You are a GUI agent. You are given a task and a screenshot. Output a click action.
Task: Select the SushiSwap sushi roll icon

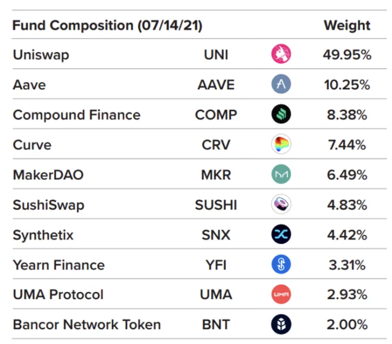281,204
